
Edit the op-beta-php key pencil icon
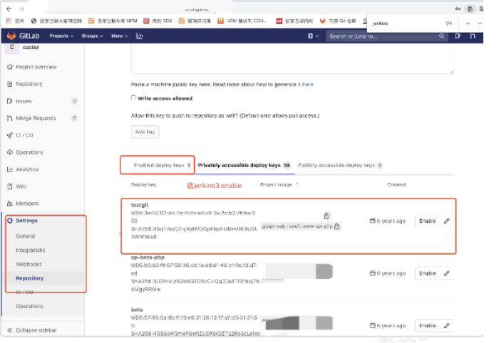[x=447, y=273]
